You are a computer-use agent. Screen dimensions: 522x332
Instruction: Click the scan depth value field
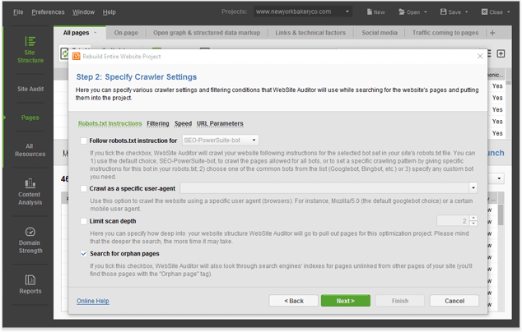453,221
